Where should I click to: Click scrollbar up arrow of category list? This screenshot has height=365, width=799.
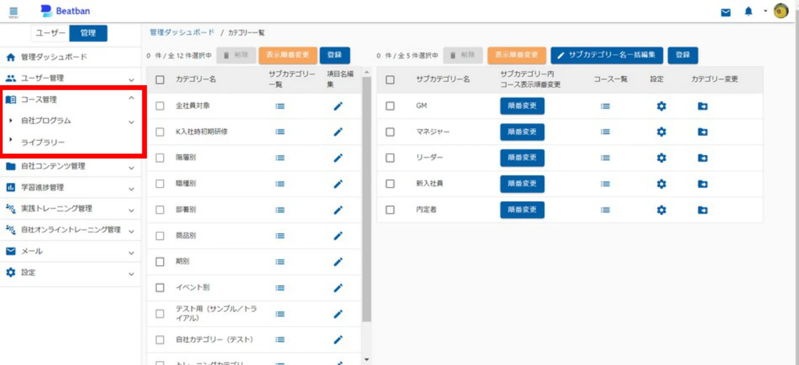coord(367,72)
